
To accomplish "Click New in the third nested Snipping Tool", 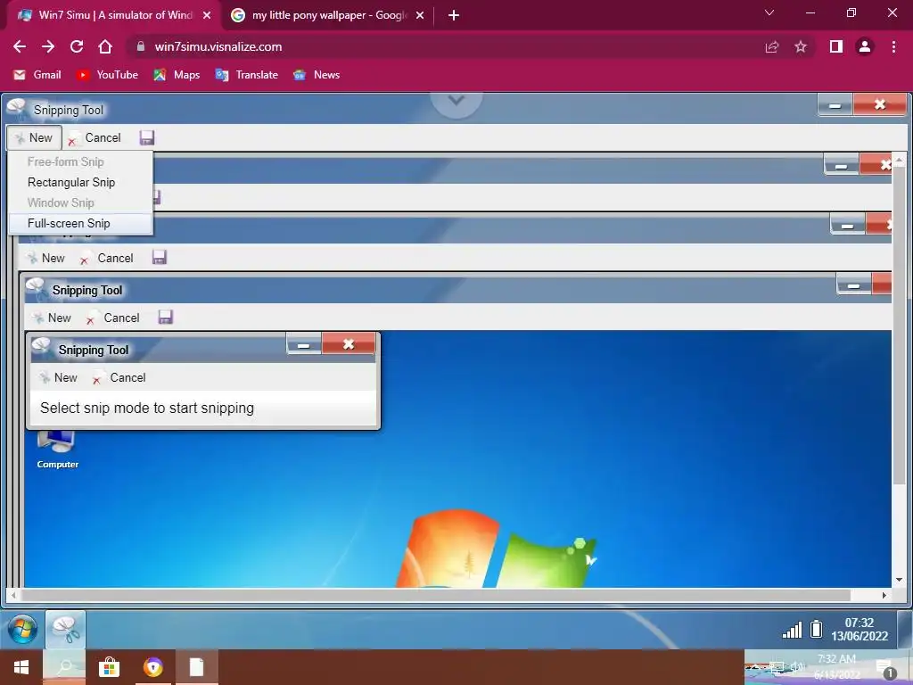I will (x=46, y=258).
